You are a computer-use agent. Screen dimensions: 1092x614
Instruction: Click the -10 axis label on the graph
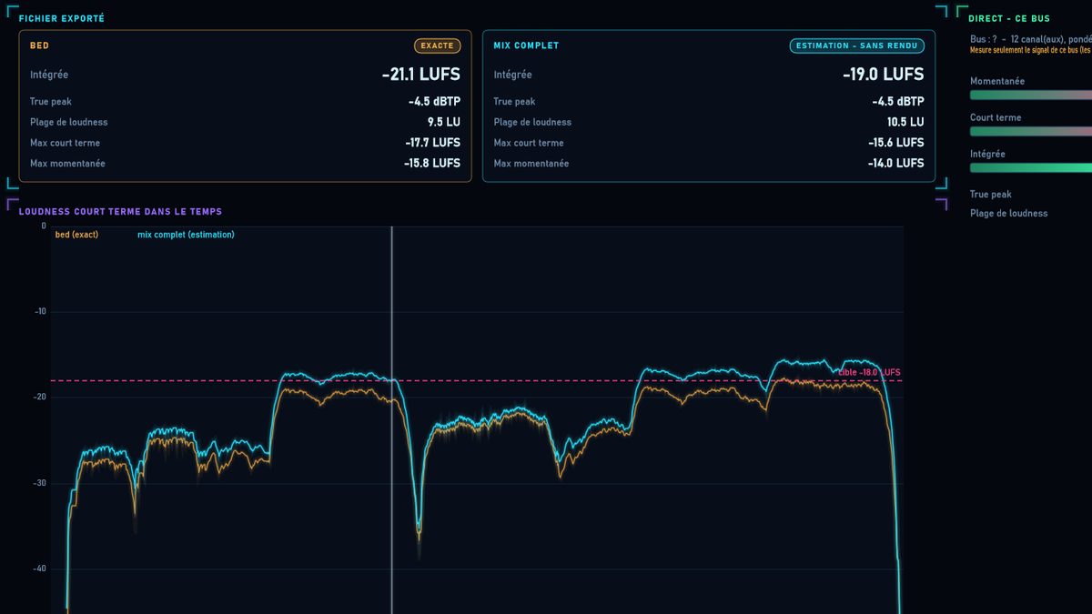39,312
